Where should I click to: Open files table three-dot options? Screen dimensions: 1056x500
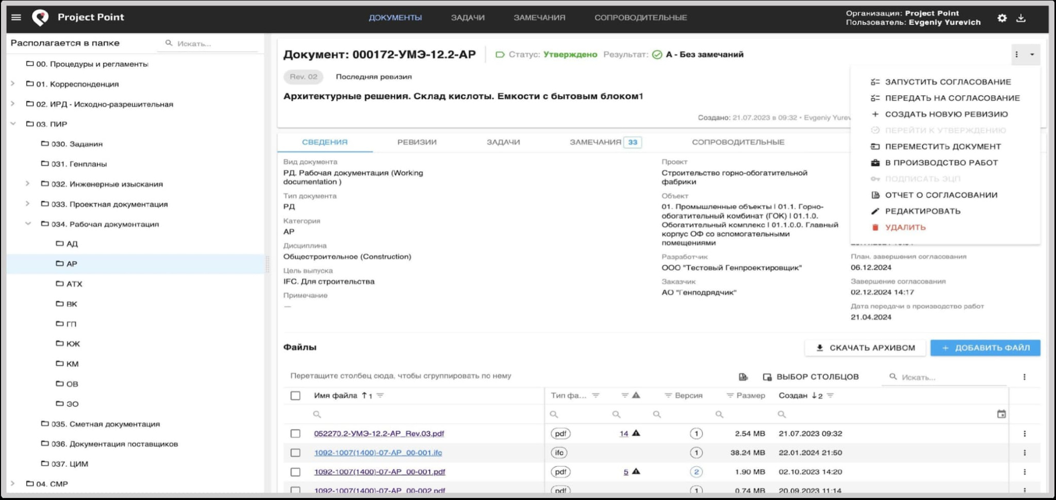(1024, 377)
